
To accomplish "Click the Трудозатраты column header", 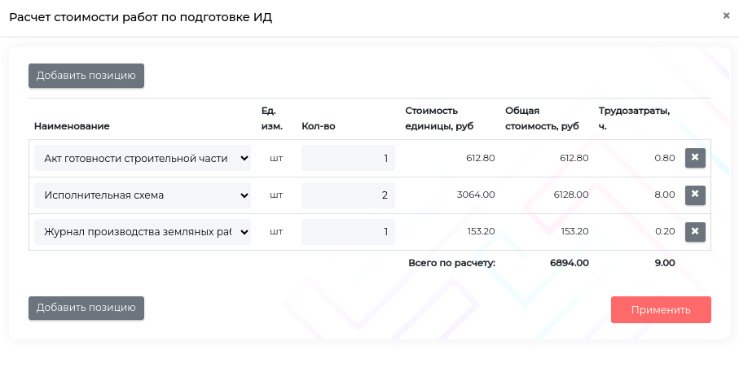I will coord(634,118).
